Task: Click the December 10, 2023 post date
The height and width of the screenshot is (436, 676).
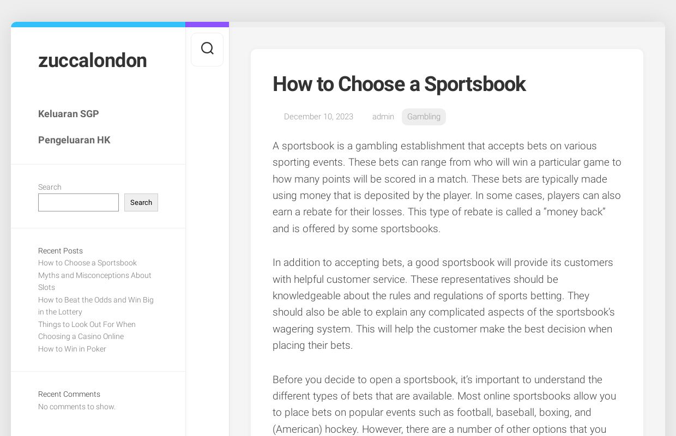Action: [318, 117]
